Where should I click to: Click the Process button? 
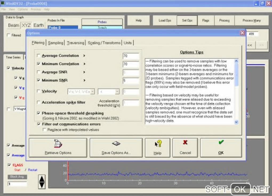click(x=224, y=21)
